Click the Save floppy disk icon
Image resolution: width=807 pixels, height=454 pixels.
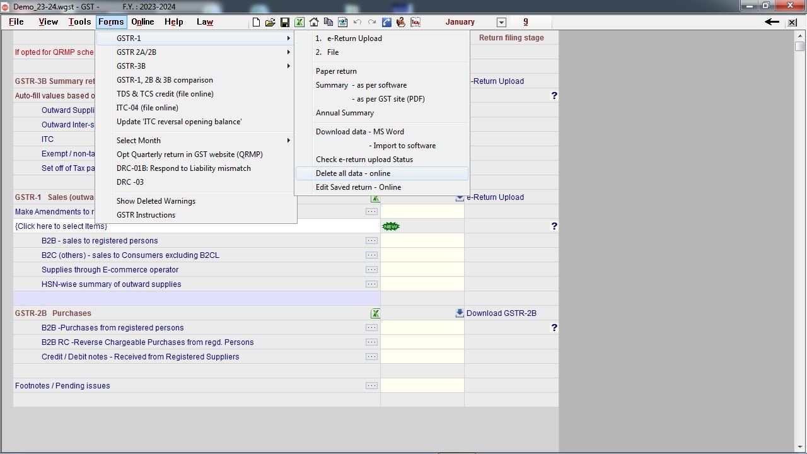pyautogui.click(x=285, y=22)
